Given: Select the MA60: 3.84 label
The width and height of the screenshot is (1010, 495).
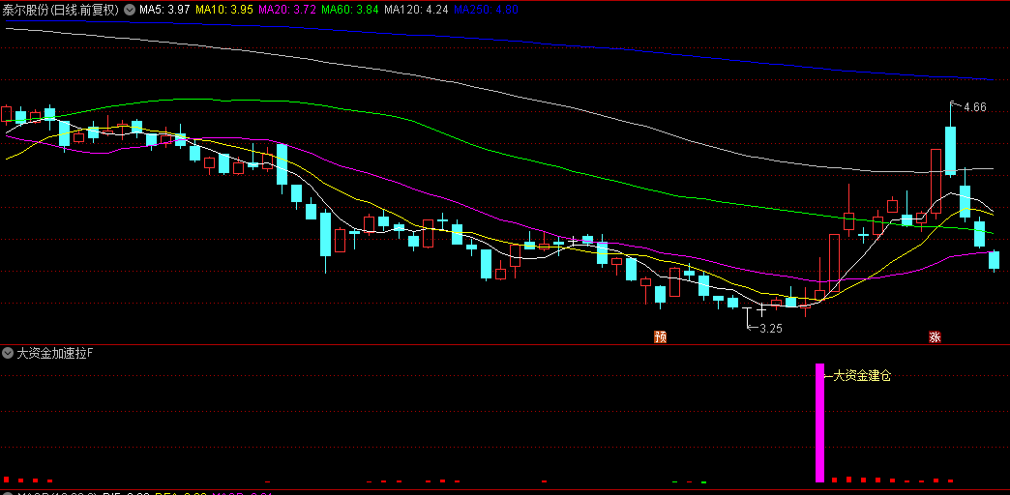Looking at the screenshot, I should [x=349, y=10].
